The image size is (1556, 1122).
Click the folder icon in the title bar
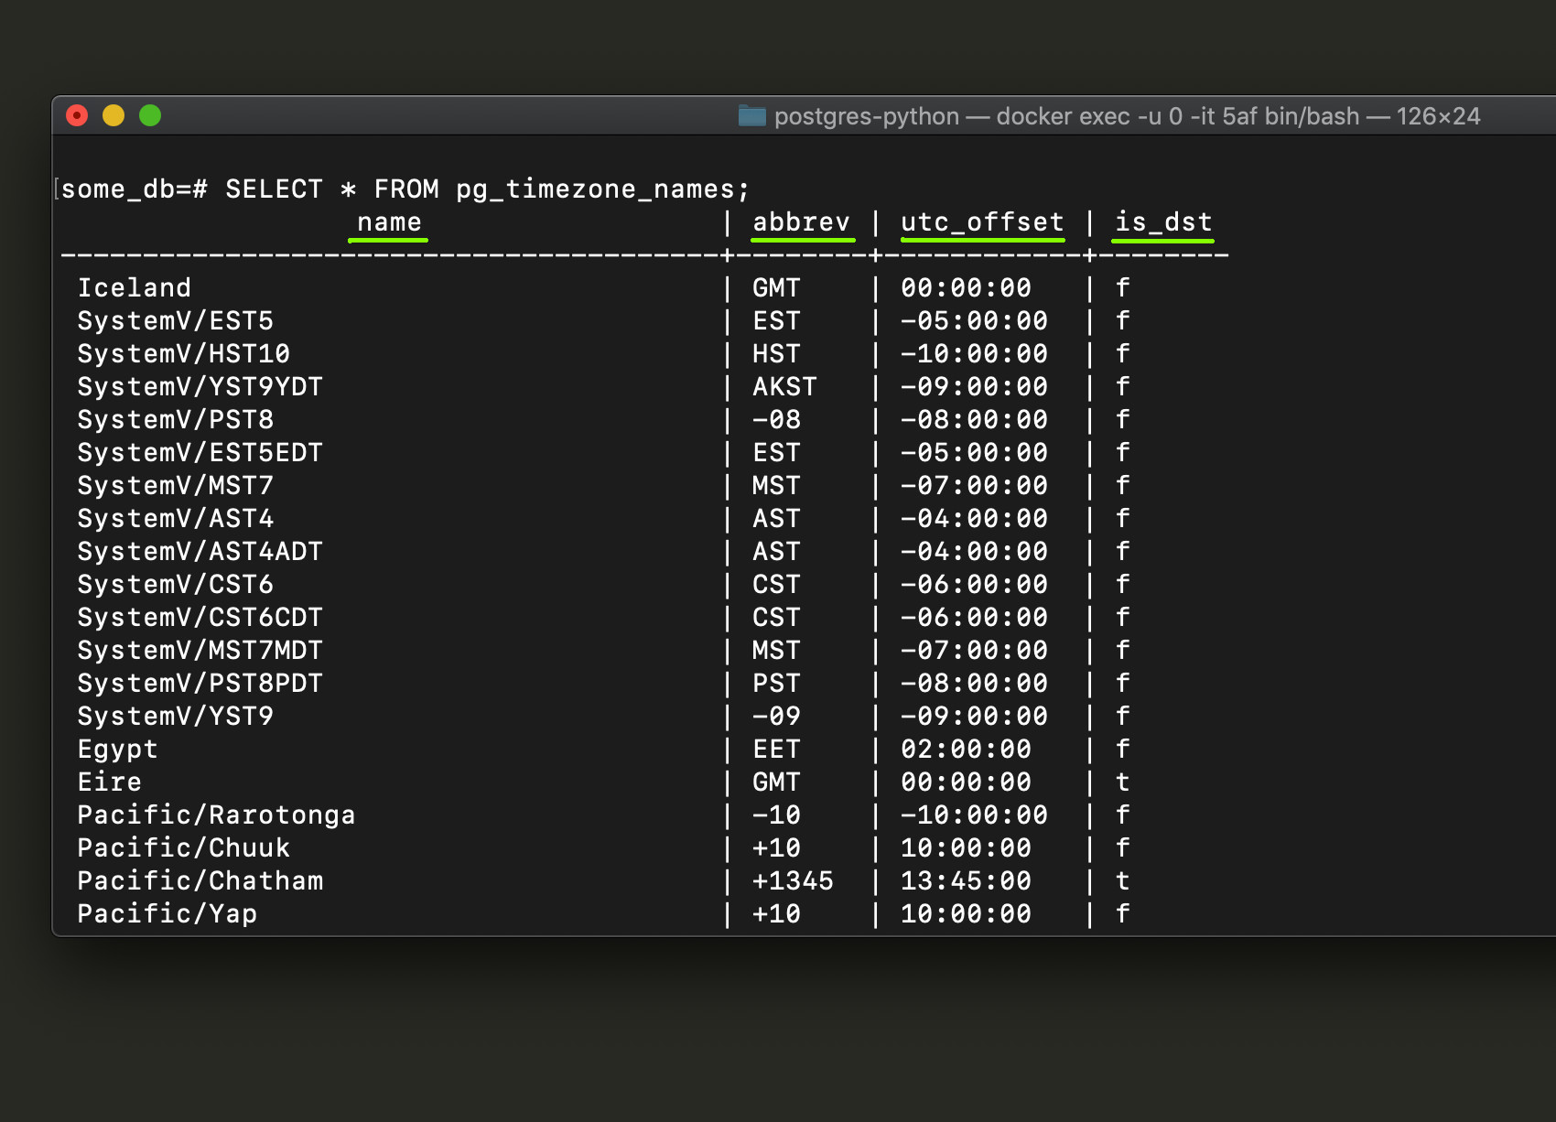(x=751, y=116)
